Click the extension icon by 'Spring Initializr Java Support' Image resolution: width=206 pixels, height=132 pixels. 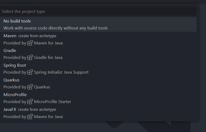pos(30,72)
